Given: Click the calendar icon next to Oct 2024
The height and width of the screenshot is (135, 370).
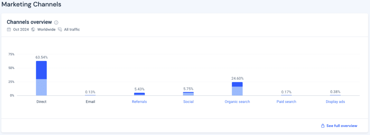Looking at the screenshot, I should [x=9, y=29].
